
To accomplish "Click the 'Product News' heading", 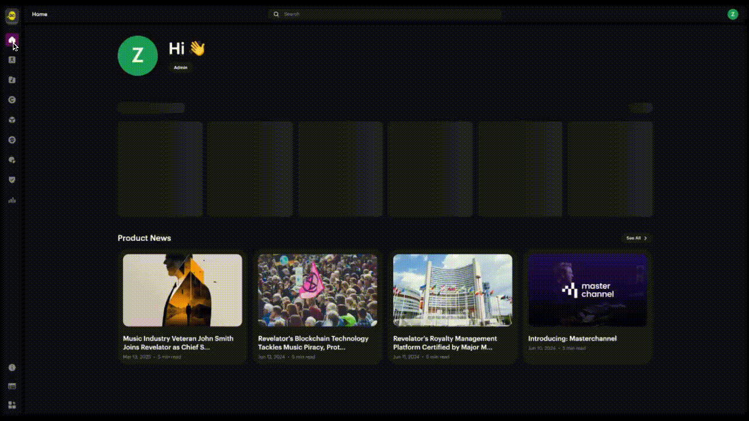I will (145, 238).
